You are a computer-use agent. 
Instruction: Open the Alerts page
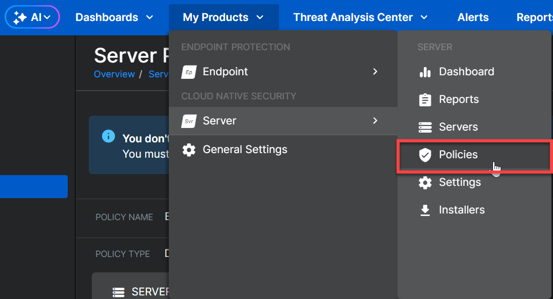coord(472,17)
